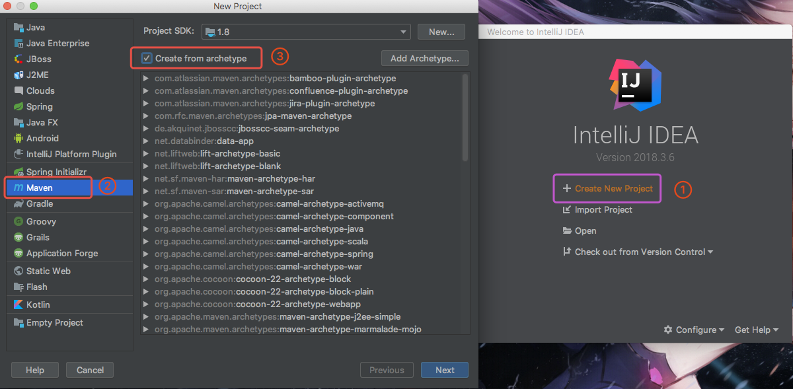The height and width of the screenshot is (389, 793).
Task: Expand the lift-archetype-basic entry
Action: point(147,154)
